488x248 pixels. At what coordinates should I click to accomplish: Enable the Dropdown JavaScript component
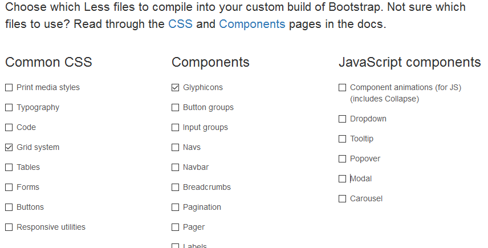[x=343, y=119]
